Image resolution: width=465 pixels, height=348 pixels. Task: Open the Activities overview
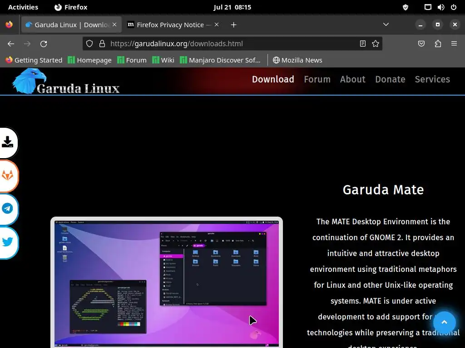click(x=23, y=7)
